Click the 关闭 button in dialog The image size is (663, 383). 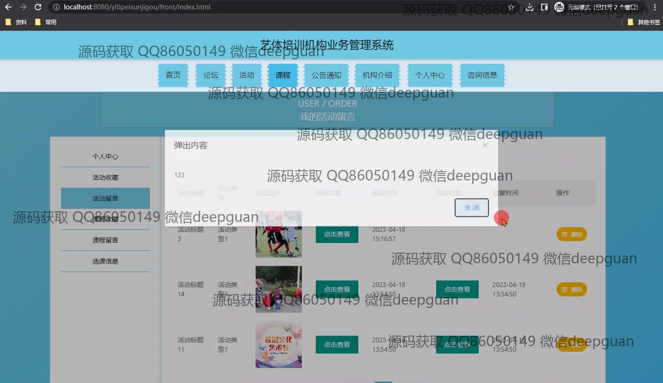pos(471,208)
